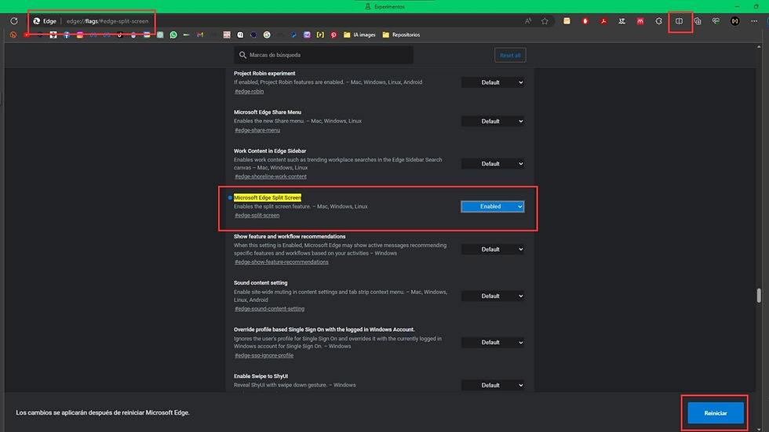Click the red M extension icon
Screen dimensions: 769x432
point(640,21)
